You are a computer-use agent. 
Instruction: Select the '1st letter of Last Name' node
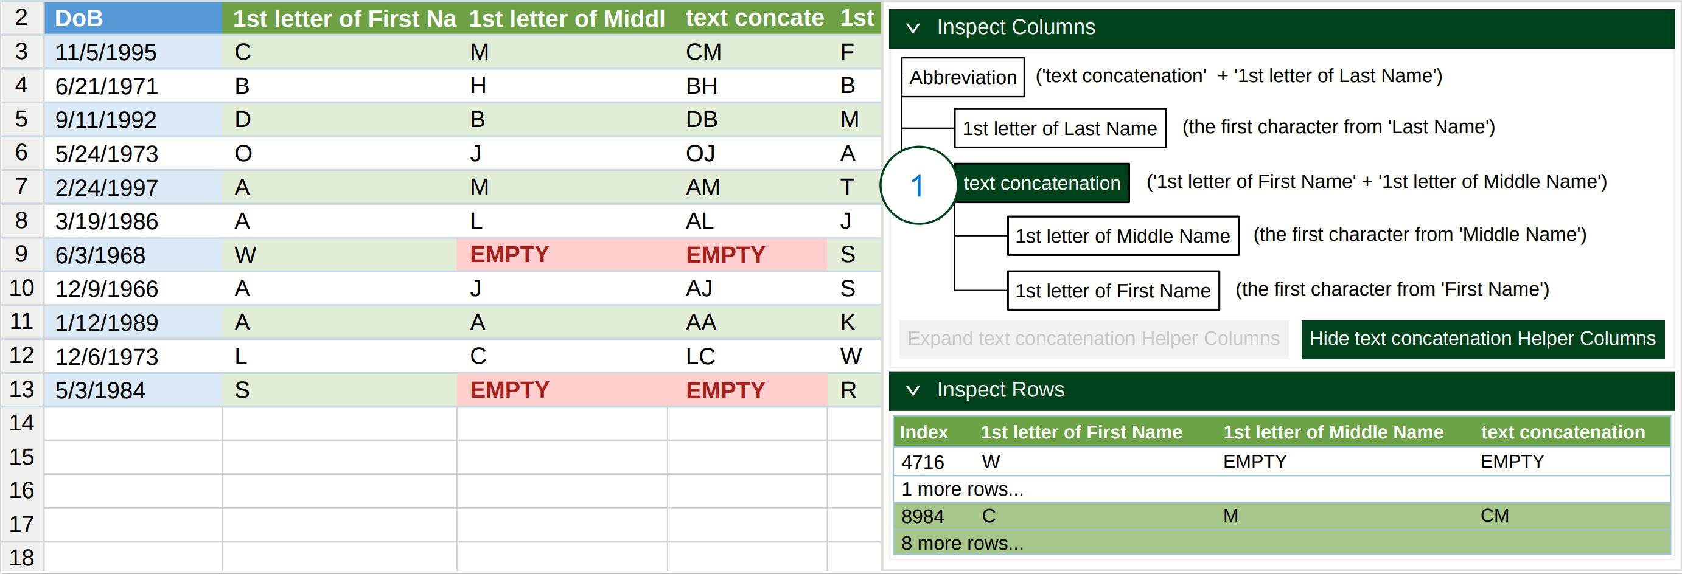pyautogui.click(x=1059, y=128)
